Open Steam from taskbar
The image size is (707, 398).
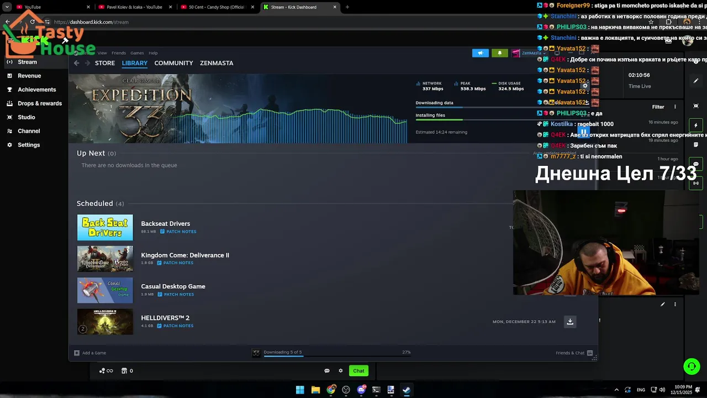pos(406,390)
